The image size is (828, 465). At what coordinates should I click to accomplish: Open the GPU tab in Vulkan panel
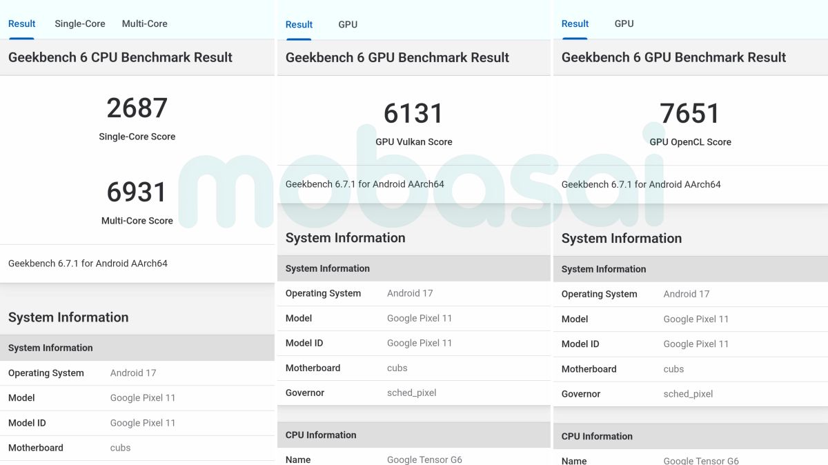pos(348,24)
